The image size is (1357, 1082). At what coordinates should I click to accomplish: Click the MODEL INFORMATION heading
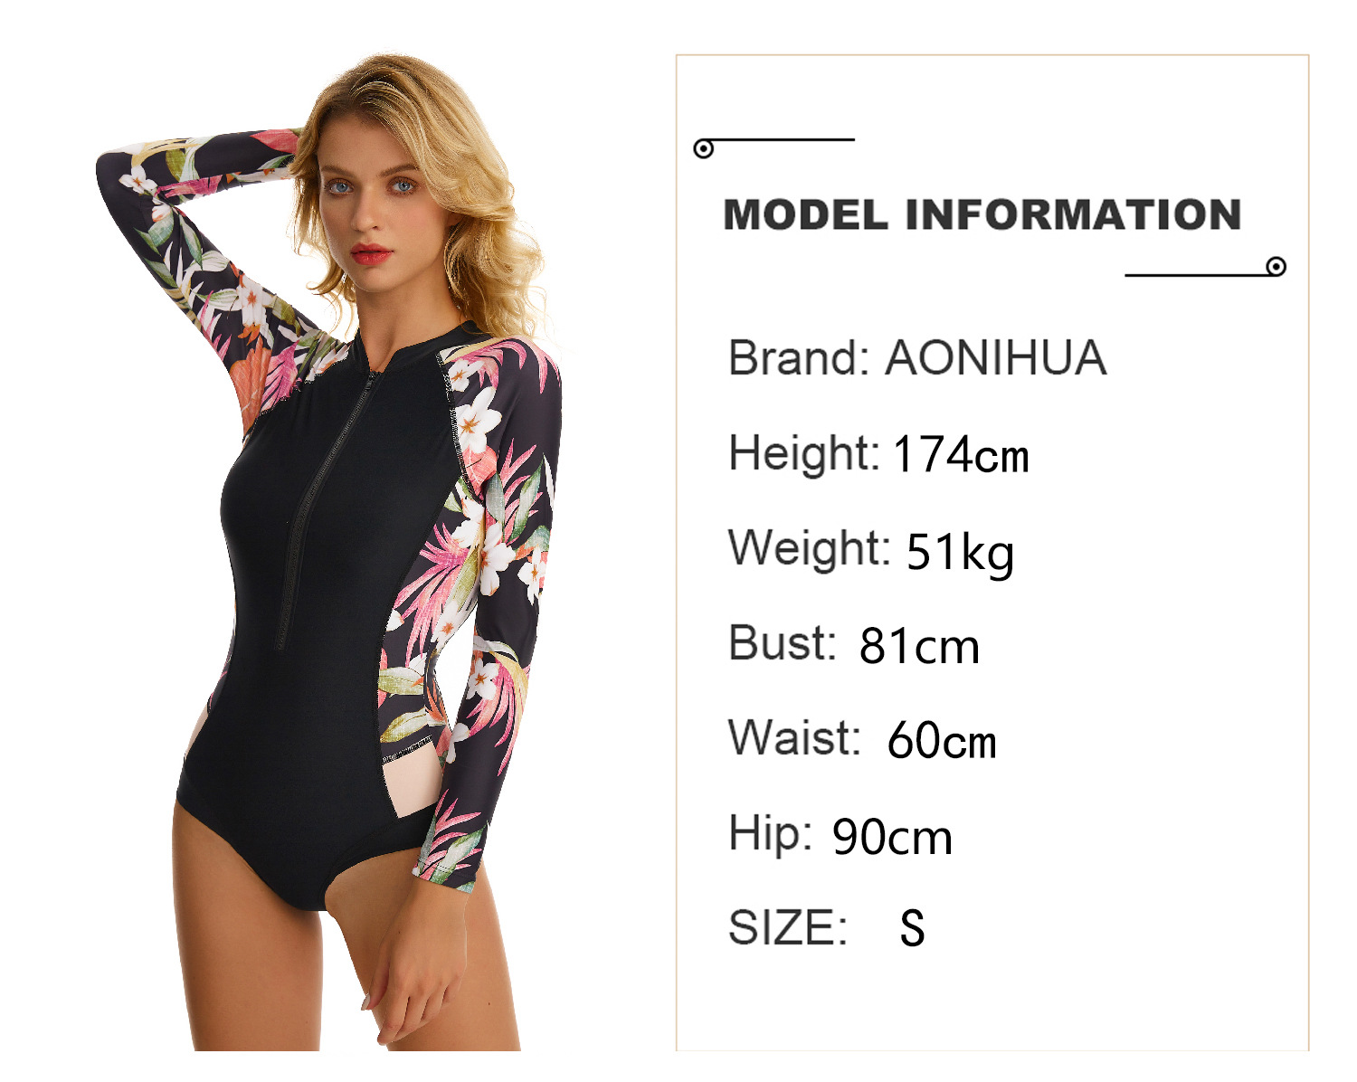click(982, 215)
